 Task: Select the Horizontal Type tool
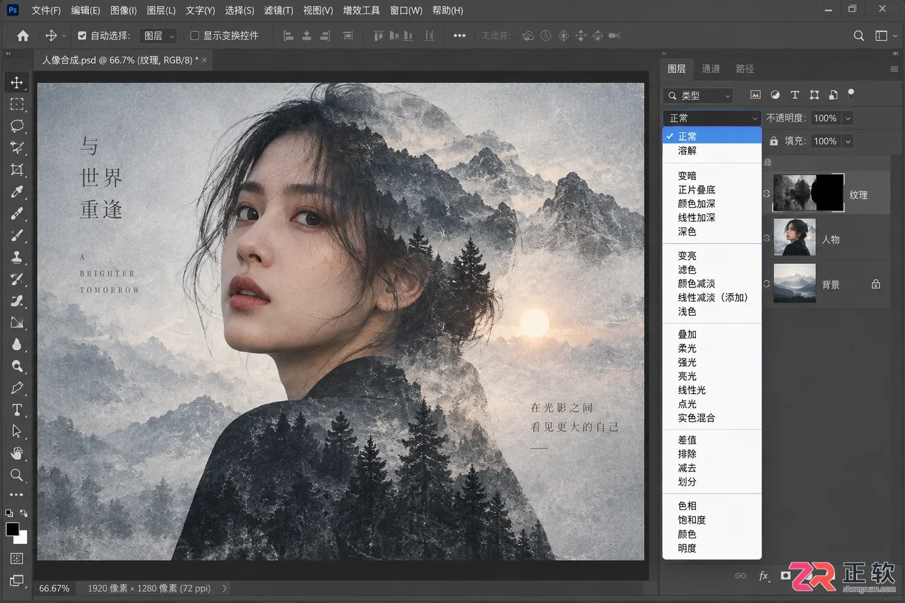[17, 410]
